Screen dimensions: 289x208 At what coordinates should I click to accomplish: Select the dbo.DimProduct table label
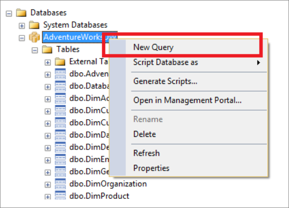[100, 196]
